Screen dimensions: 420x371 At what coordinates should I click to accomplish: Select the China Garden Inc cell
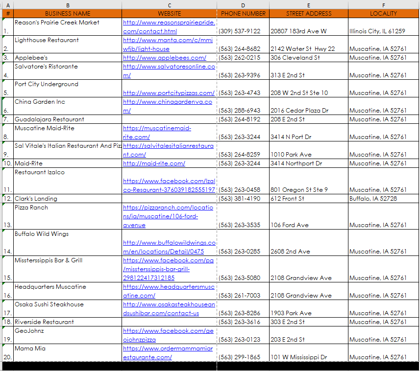68,106
